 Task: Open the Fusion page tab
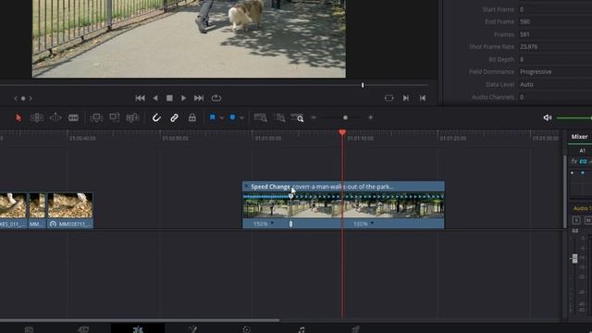click(x=192, y=329)
